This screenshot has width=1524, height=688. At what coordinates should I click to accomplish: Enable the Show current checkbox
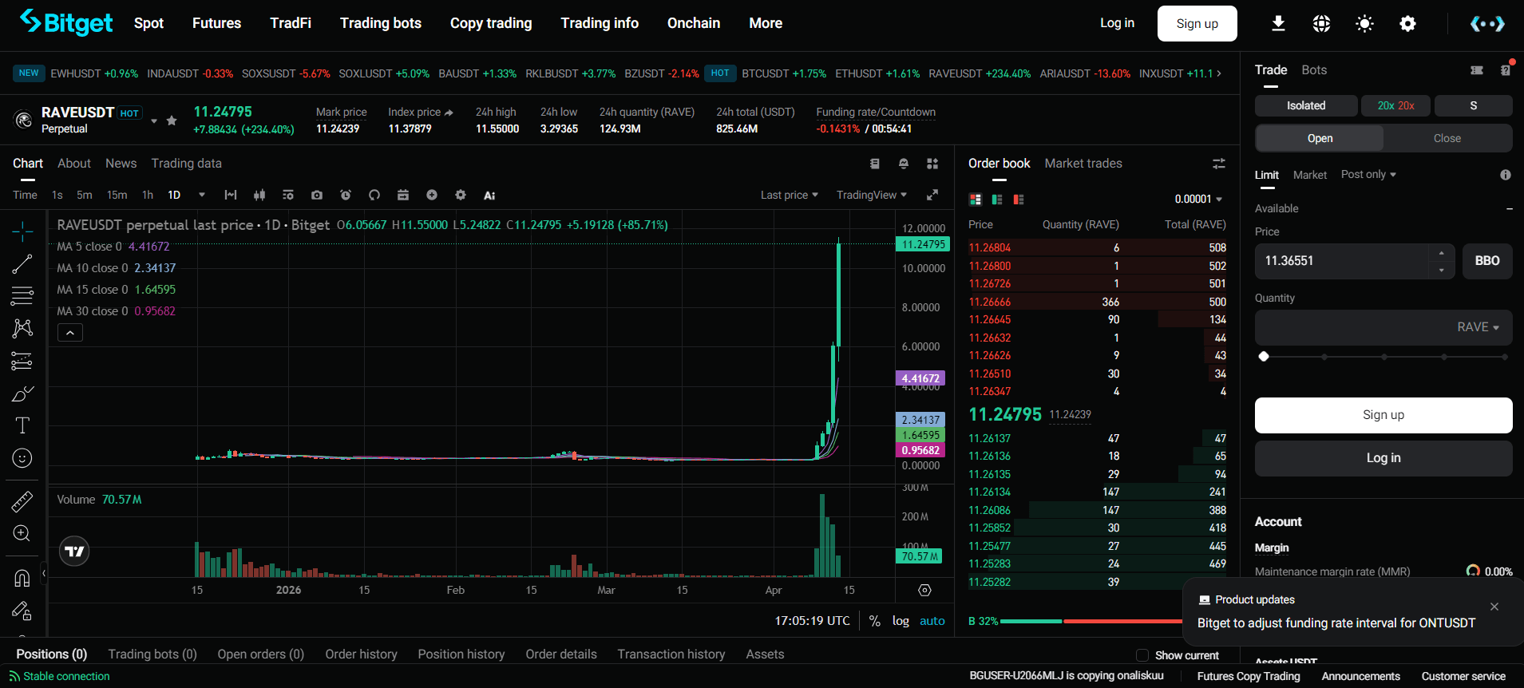tap(1142, 655)
